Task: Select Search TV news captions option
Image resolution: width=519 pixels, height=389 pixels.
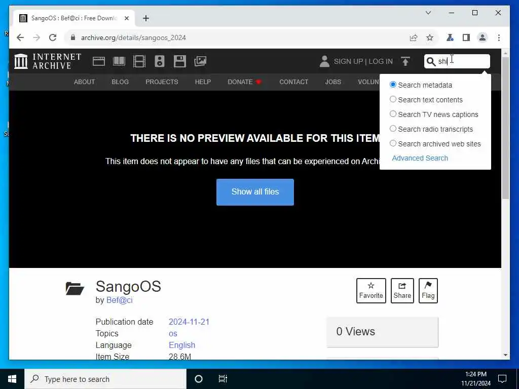Action: pyautogui.click(x=393, y=114)
